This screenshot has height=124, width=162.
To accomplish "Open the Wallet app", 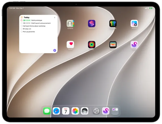I will pos(113,44).
